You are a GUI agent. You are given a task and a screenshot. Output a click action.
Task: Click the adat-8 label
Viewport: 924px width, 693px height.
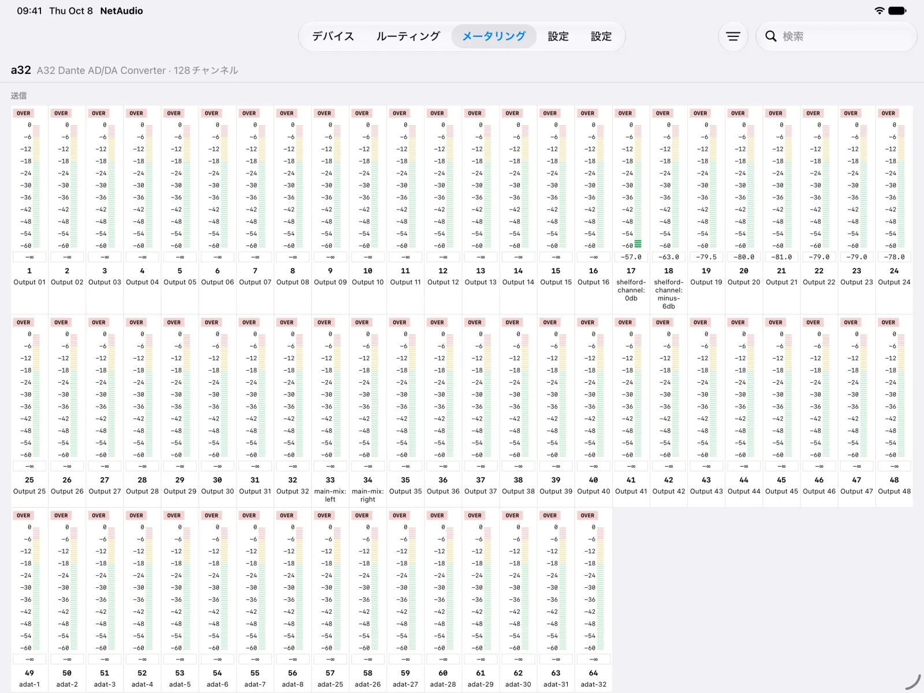(x=293, y=684)
